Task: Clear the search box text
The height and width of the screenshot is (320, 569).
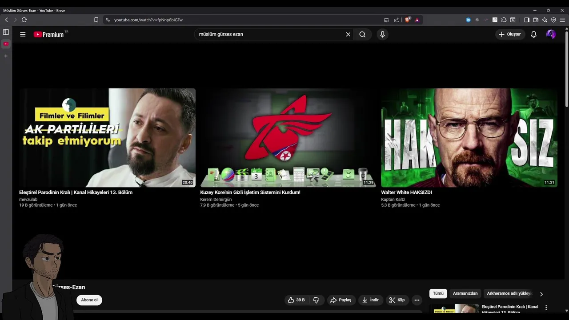Action: (x=348, y=34)
